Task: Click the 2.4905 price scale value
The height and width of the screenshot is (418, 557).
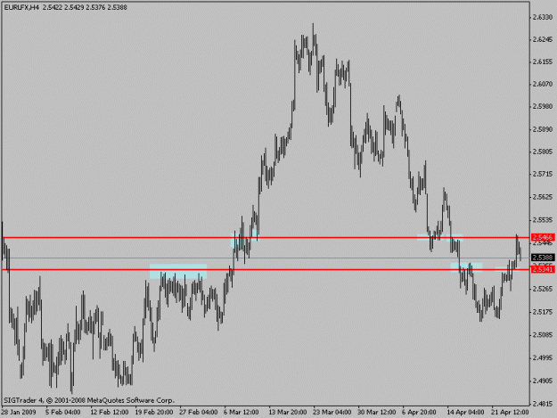Action: pyautogui.click(x=543, y=381)
